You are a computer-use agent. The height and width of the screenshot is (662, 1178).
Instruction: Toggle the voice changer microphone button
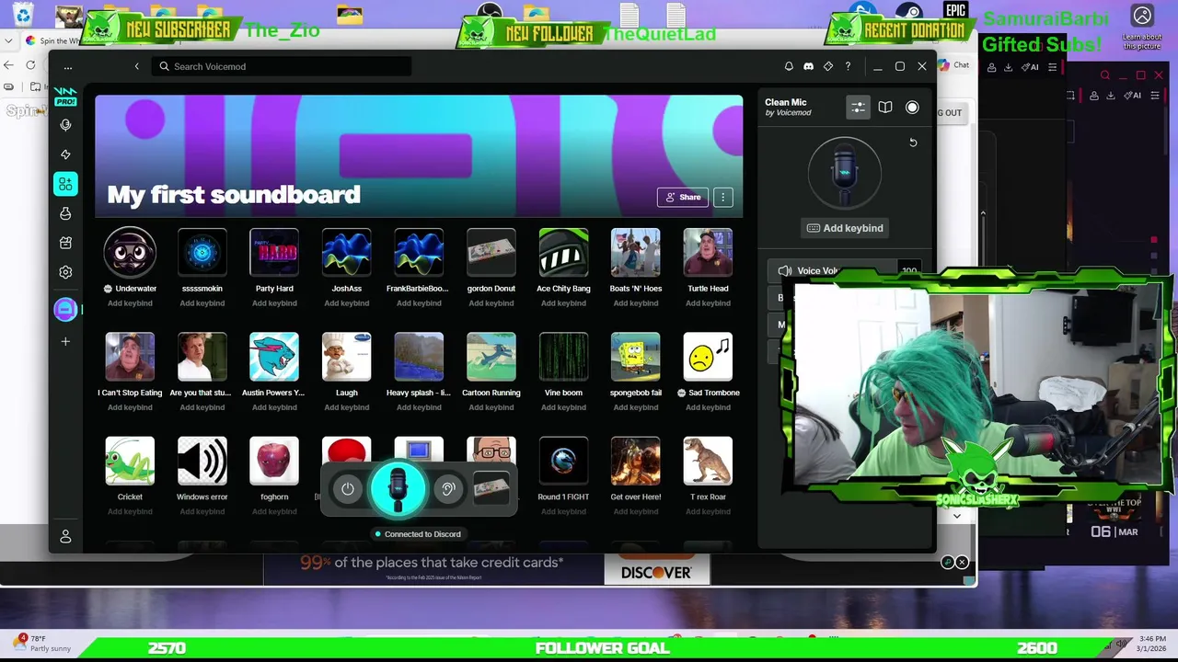(x=398, y=489)
